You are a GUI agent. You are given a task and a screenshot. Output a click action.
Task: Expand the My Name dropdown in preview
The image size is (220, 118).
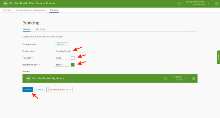point(179,78)
